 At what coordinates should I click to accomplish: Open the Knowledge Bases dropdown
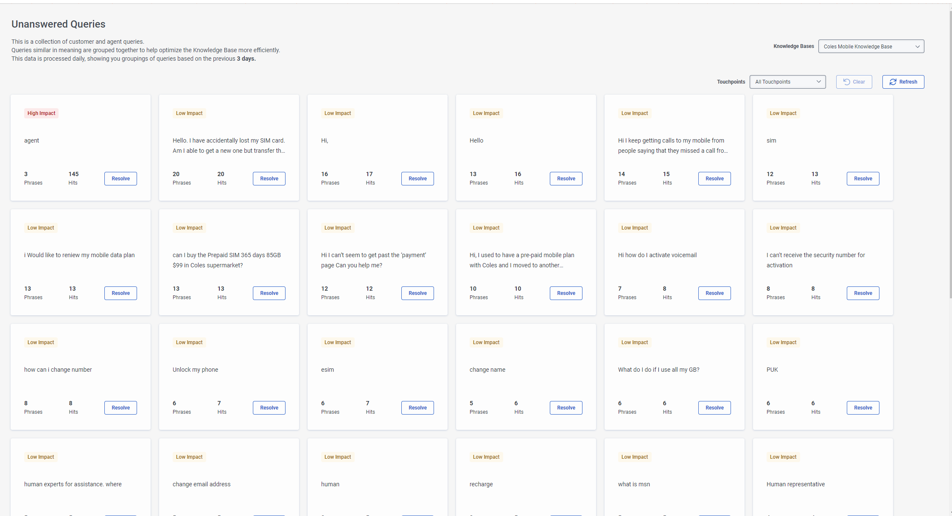871,47
